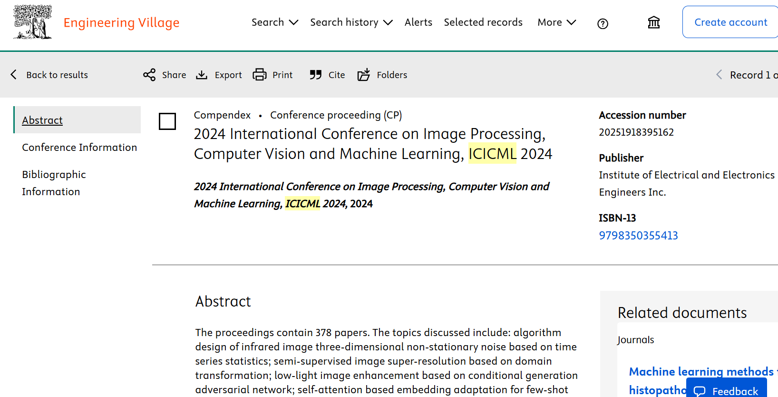Screen dimensions: 778x397
Task: Click the Back to results arrow icon
Action: tap(14, 75)
